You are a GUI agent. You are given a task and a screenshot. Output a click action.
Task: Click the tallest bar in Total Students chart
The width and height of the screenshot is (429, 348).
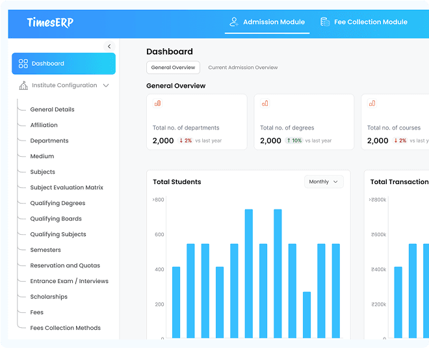(248, 273)
